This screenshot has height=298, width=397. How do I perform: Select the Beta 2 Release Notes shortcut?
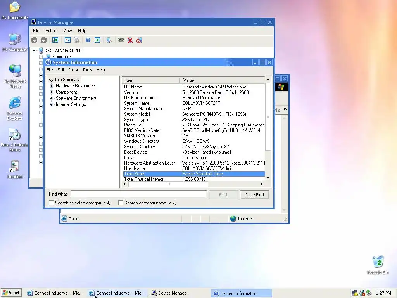click(x=15, y=140)
